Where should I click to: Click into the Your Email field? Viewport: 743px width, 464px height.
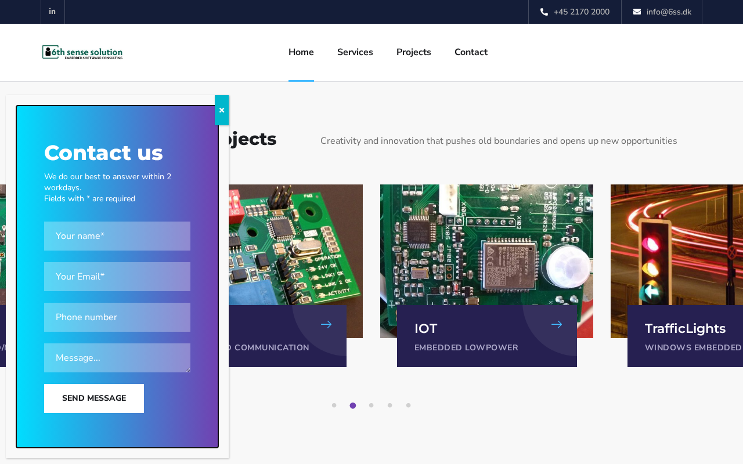click(x=117, y=277)
